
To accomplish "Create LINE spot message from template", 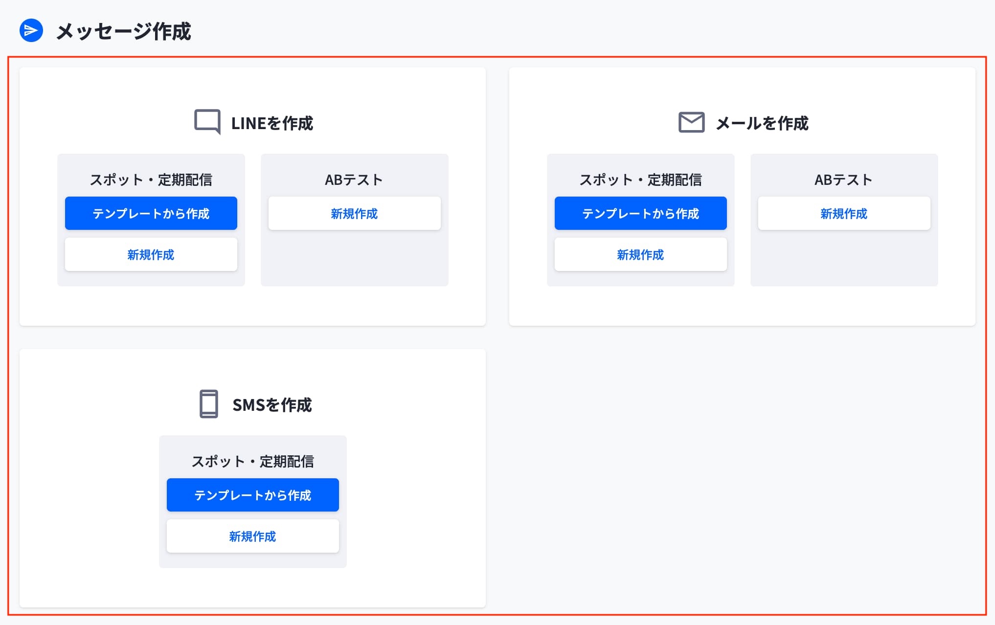I will tap(151, 214).
